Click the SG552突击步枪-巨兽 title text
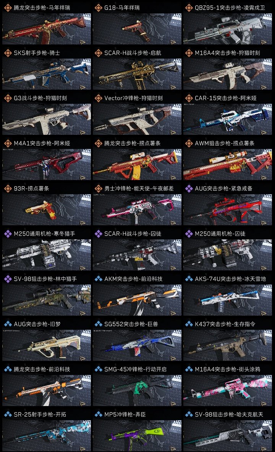This screenshot has width=275, height=452. coord(131,324)
